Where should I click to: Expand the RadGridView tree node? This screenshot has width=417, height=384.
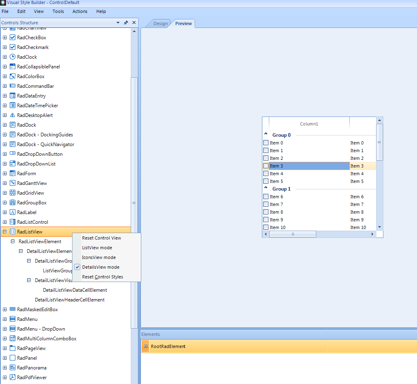4,193
